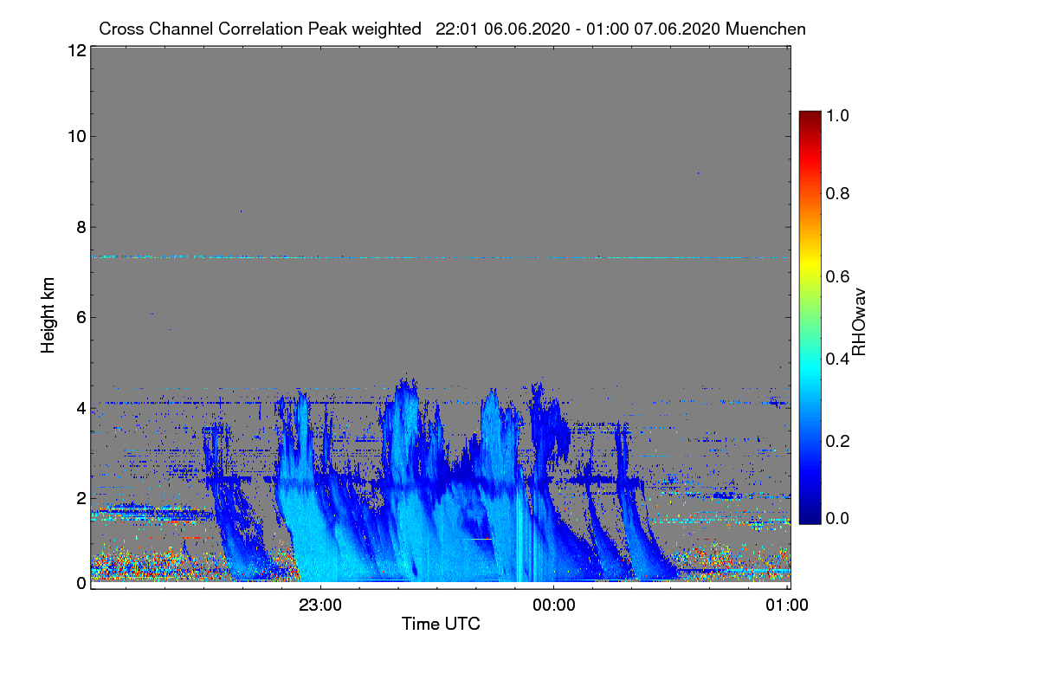This screenshot has width=1039, height=693.
Task: Click the height tick label '0' on the y-axis
Action: (x=81, y=583)
